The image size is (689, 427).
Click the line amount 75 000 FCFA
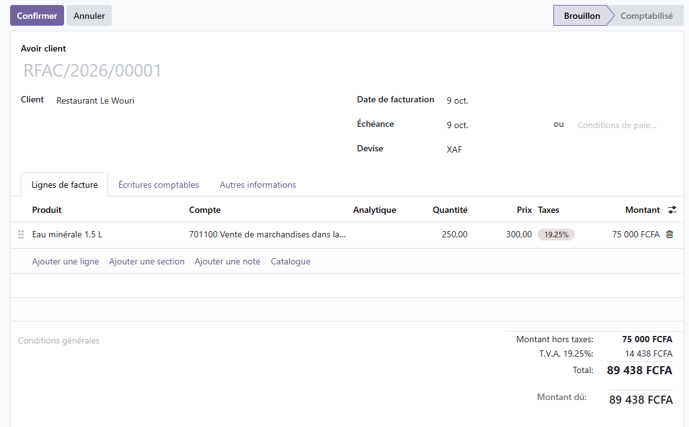coord(636,235)
